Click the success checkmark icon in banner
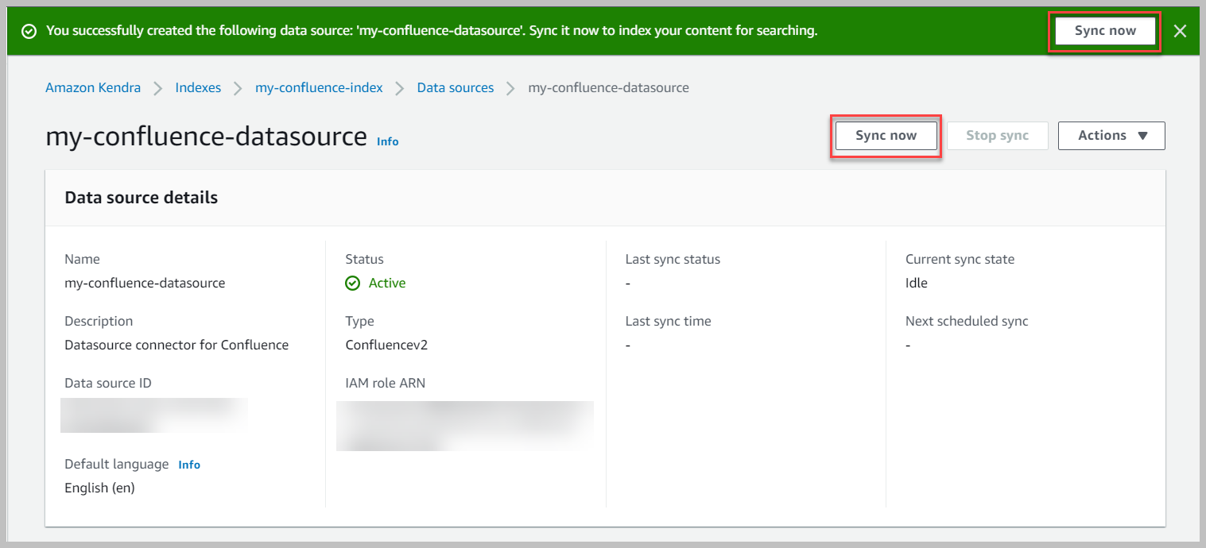The height and width of the screenshot is (548, 1206). (29, 30)
